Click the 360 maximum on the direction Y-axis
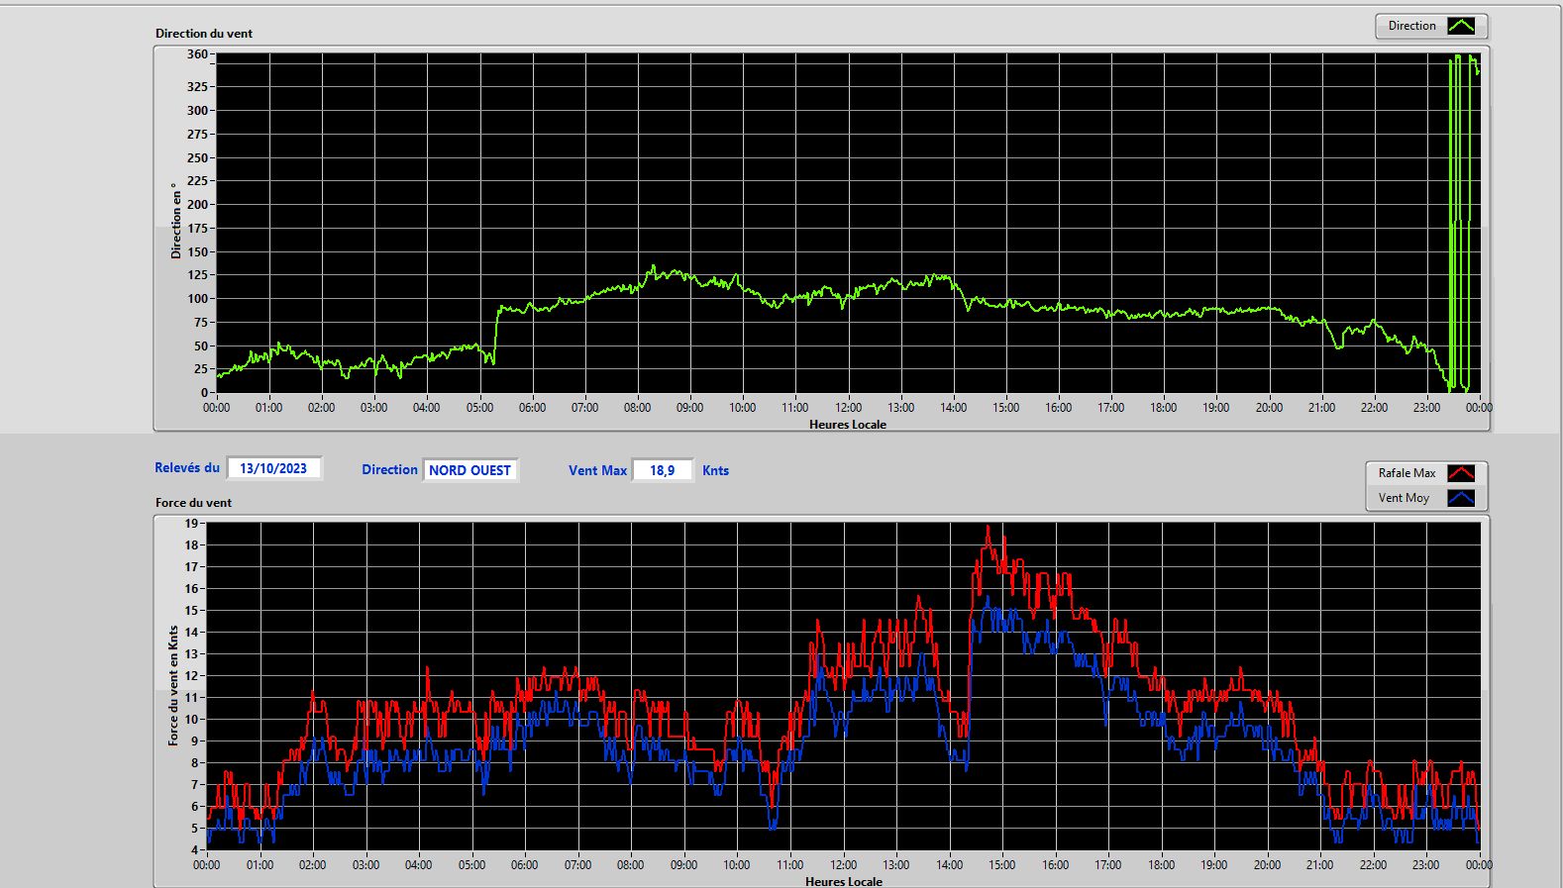Viewport: 1563px width, 888px height. [197, 54]
